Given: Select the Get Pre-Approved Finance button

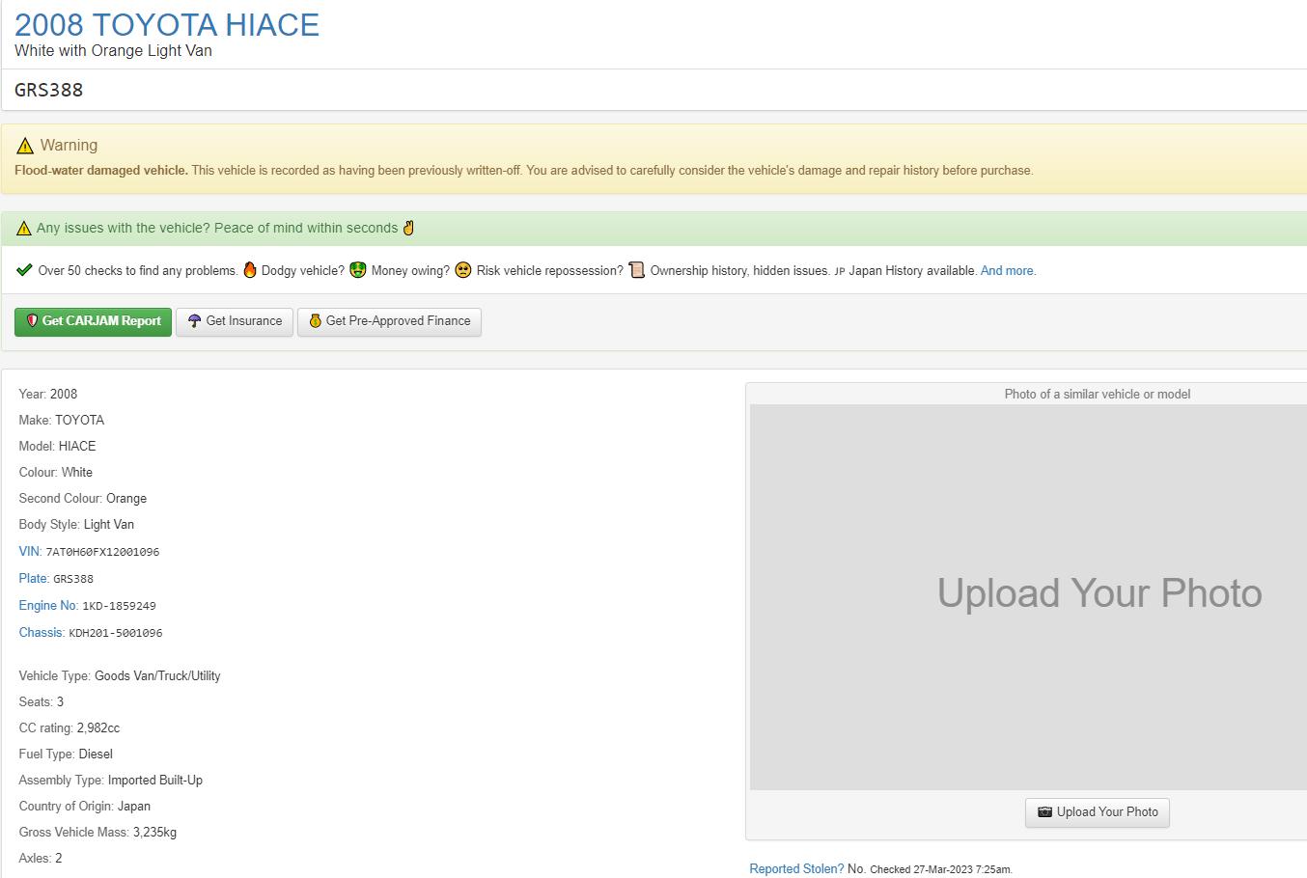Looking at the screenshot, I should click(x=389, y=321).
